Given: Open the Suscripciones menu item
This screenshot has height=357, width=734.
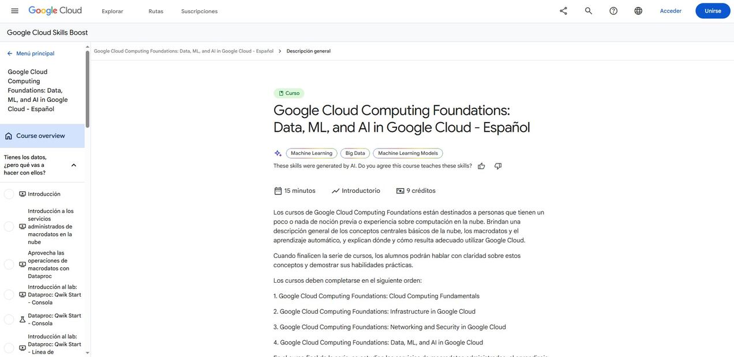Looking at the screenshot, I should point(199,12).
